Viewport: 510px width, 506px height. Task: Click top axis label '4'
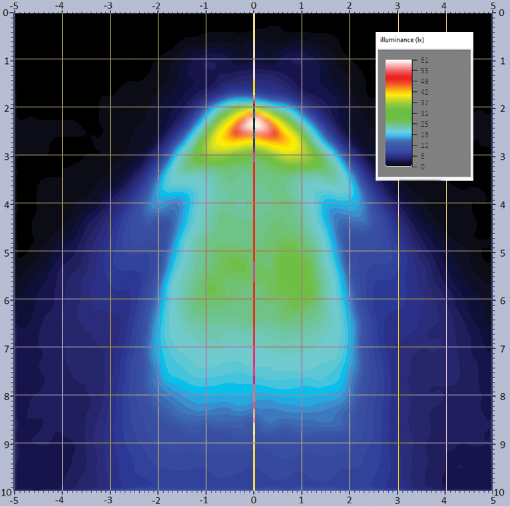445,5
